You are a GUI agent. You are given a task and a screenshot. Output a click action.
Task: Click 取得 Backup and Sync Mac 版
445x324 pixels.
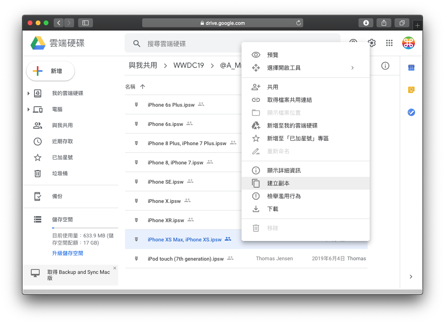coord(79,275)
